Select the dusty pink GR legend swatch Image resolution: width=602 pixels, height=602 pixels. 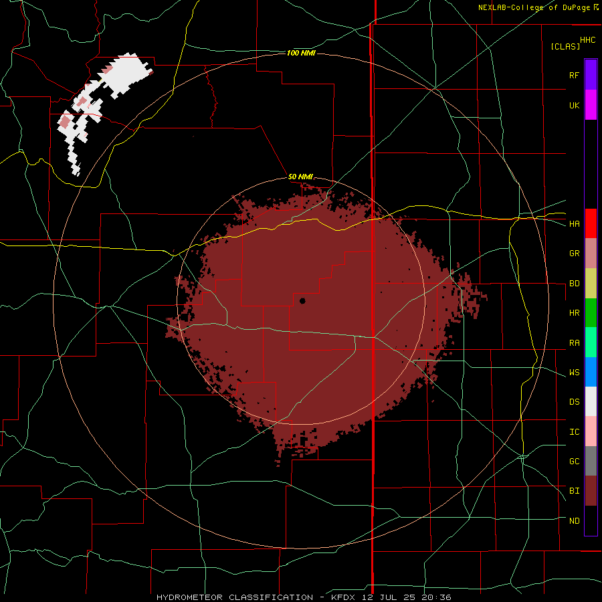tap(591, 254)
